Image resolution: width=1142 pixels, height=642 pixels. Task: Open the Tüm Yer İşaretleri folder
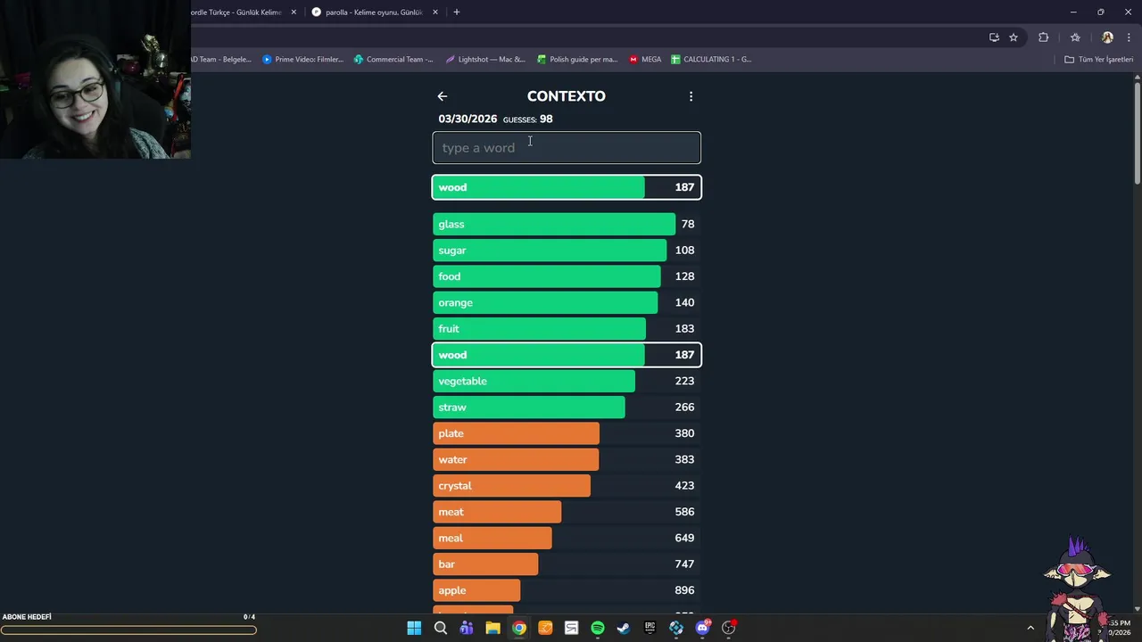click(1098, 60)
